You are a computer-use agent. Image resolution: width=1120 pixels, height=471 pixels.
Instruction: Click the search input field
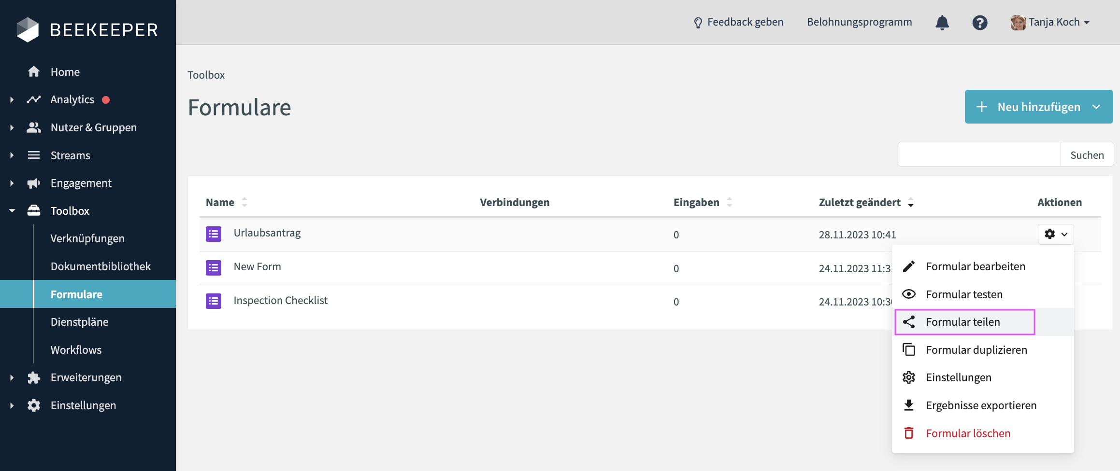pyautogui.click(x=979, y=155)
